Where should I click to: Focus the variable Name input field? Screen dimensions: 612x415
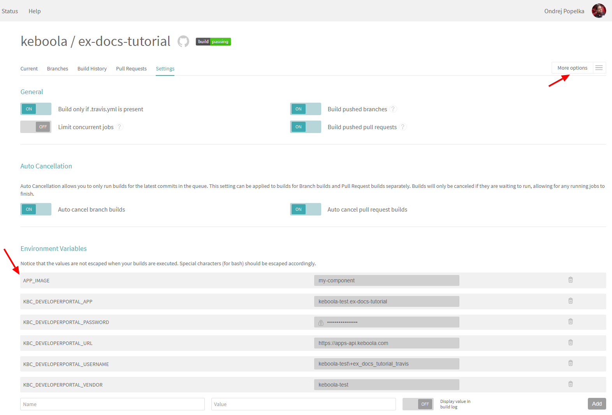(x=113, y=404)
